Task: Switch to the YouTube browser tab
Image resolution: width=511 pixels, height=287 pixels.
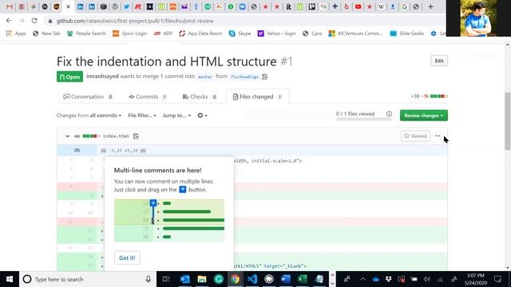Action: 358,6
